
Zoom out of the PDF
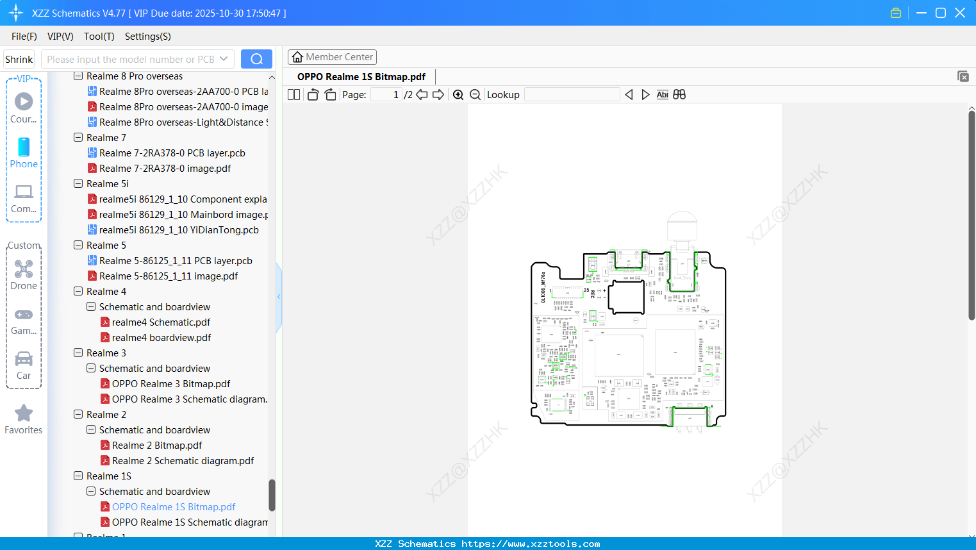(476, 95)
